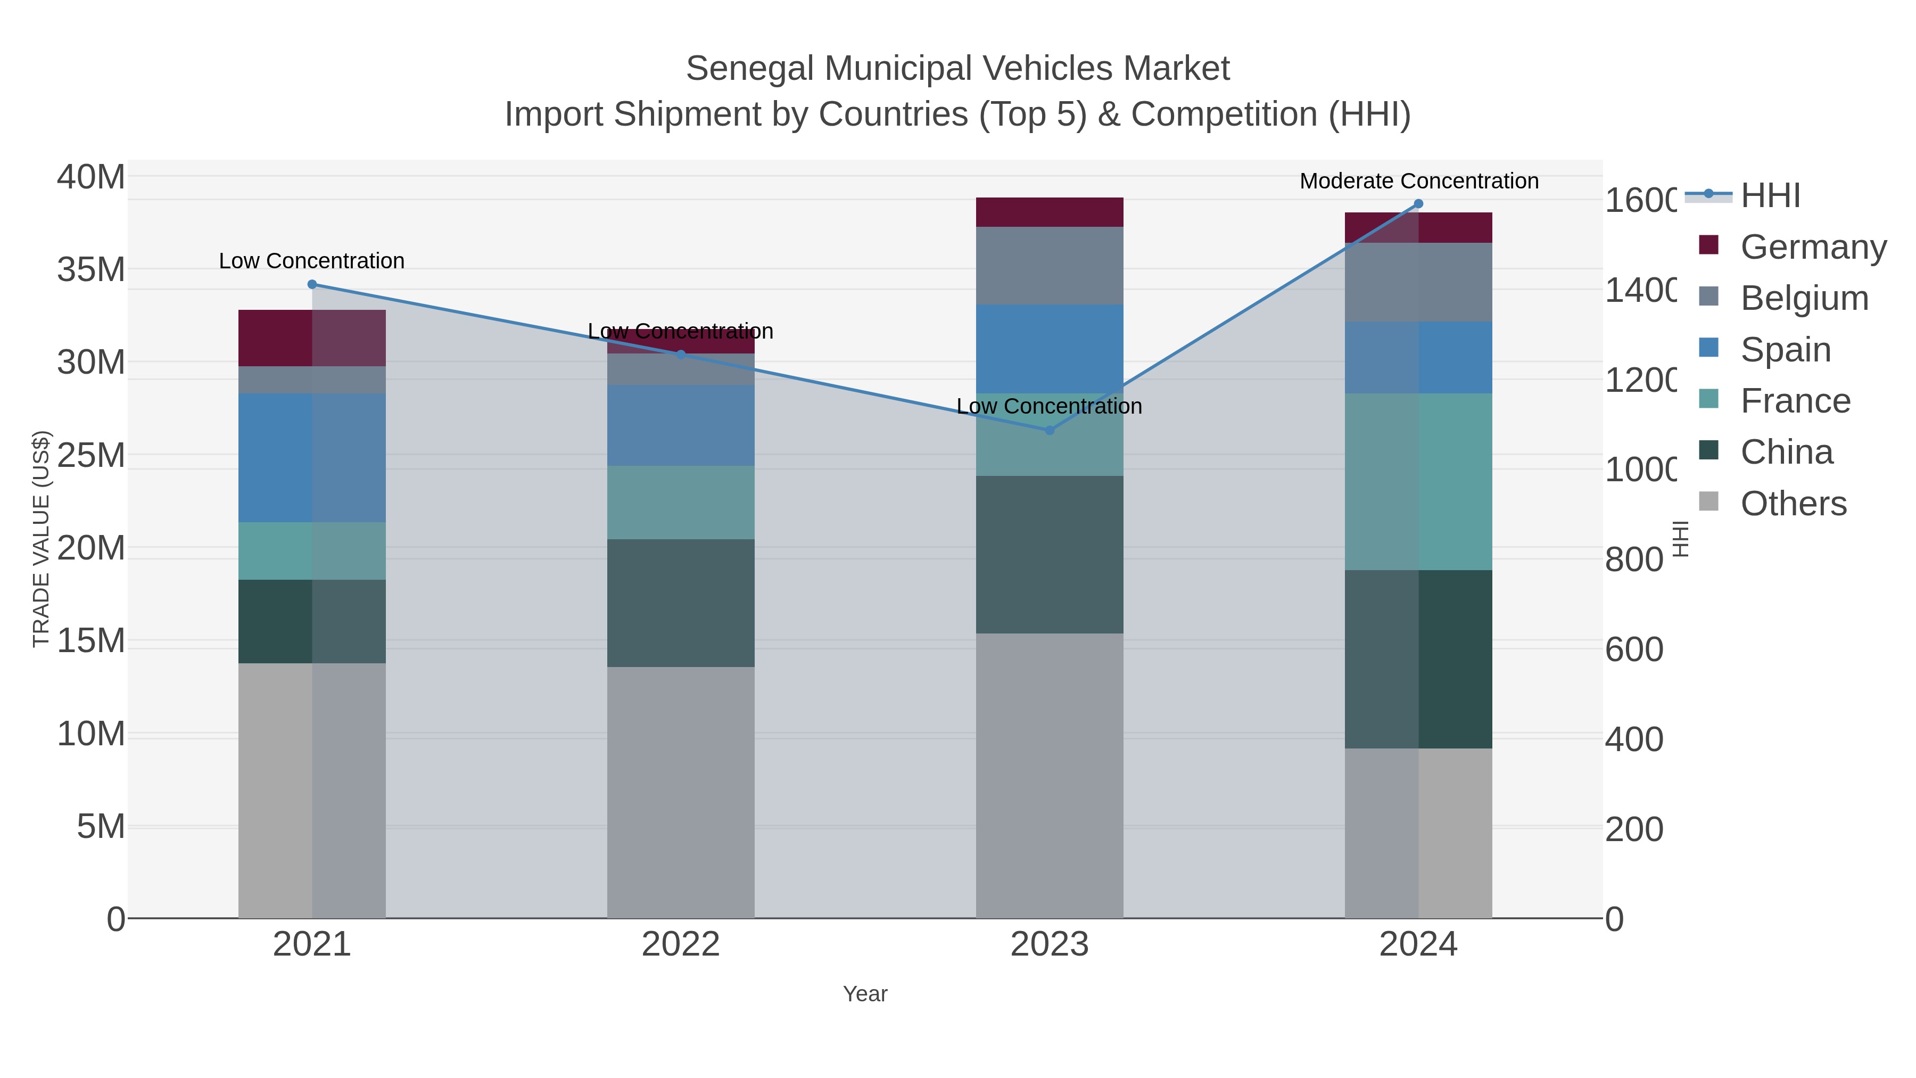
Task: Click the 2023 Germany maroon bar segment
Action: tap(1050, 212)
